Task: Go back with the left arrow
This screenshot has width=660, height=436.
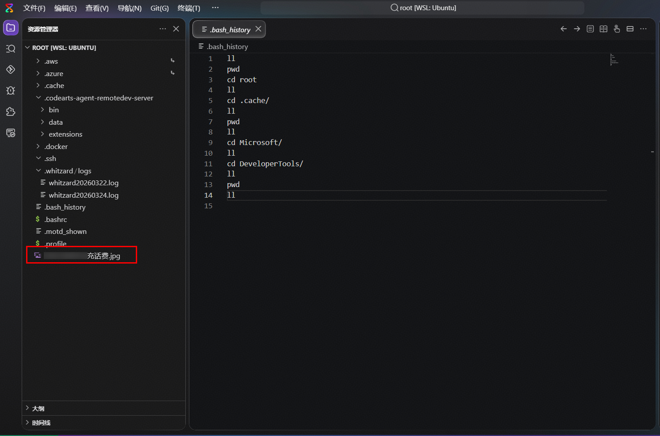Action: (564, 29)
